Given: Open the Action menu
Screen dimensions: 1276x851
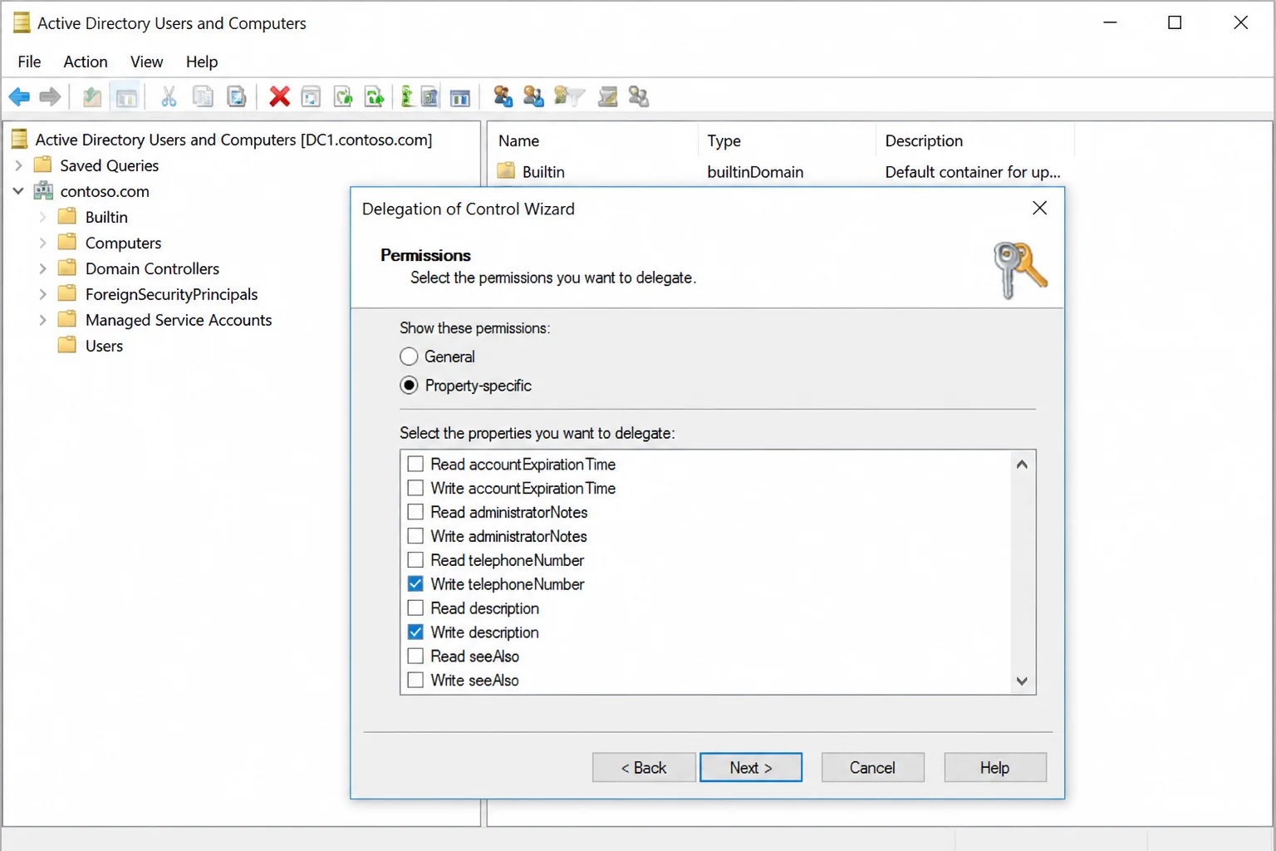Looking at the screenshot, I should (x=86, y=61).
